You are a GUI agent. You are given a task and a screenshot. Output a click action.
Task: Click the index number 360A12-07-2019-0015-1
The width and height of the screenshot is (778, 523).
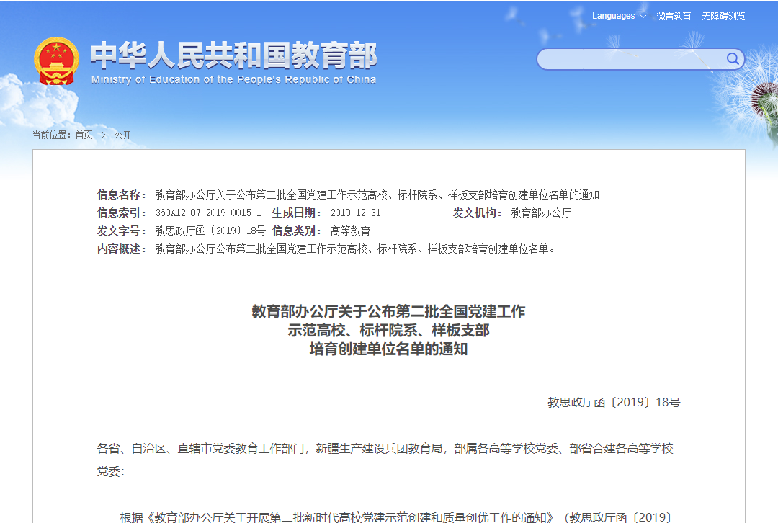(x=208, y=213)
